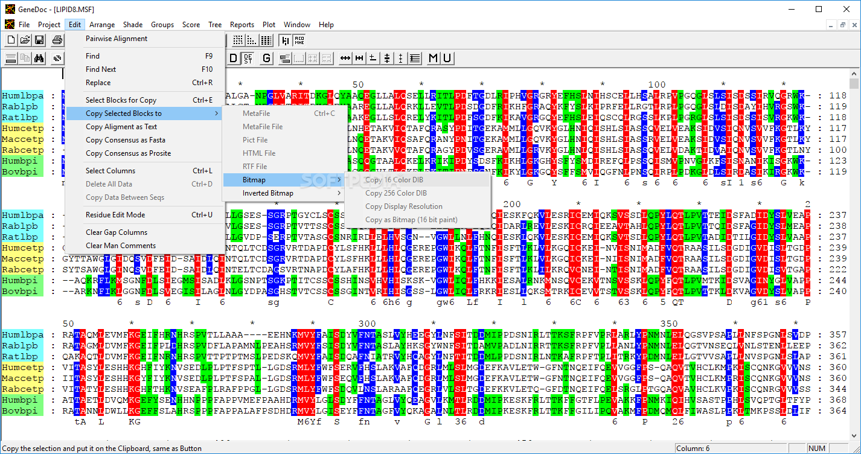Screen dimensions: 861x454
Task: Choose Copy Consensus as Prosite
Action: 145,153
